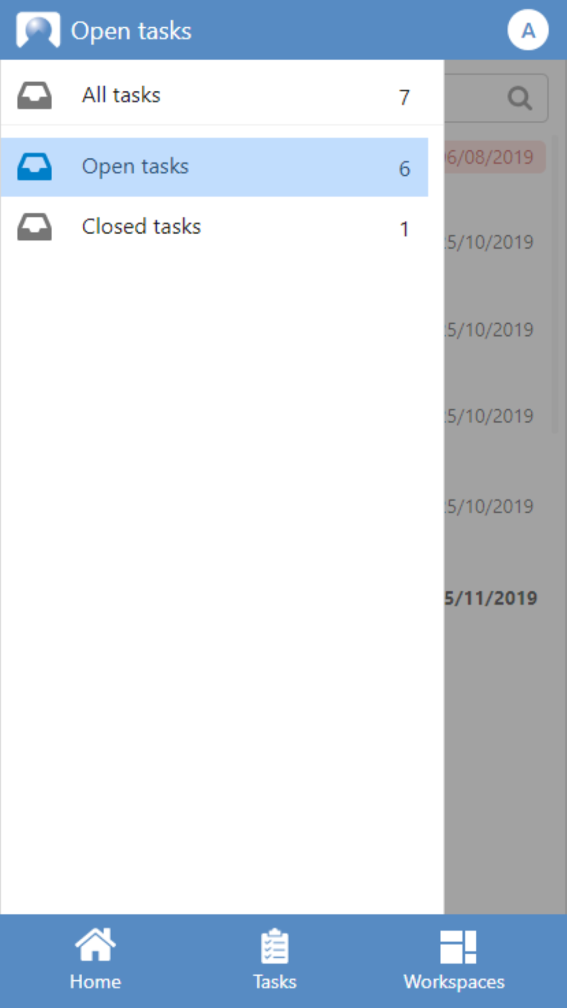The height and width of the screenshot is (1008, 567).
Task: Click the Open tasks header title
Action: click(x=131, y=31)
